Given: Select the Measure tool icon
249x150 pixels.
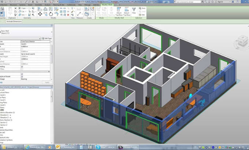Looking at the screenshot, I should 79,14.
